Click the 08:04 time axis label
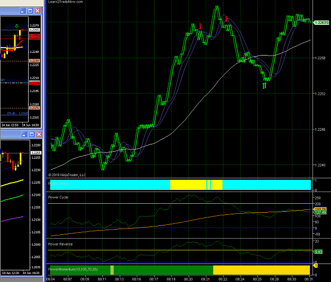331x282 pixels. click(50, 279)
